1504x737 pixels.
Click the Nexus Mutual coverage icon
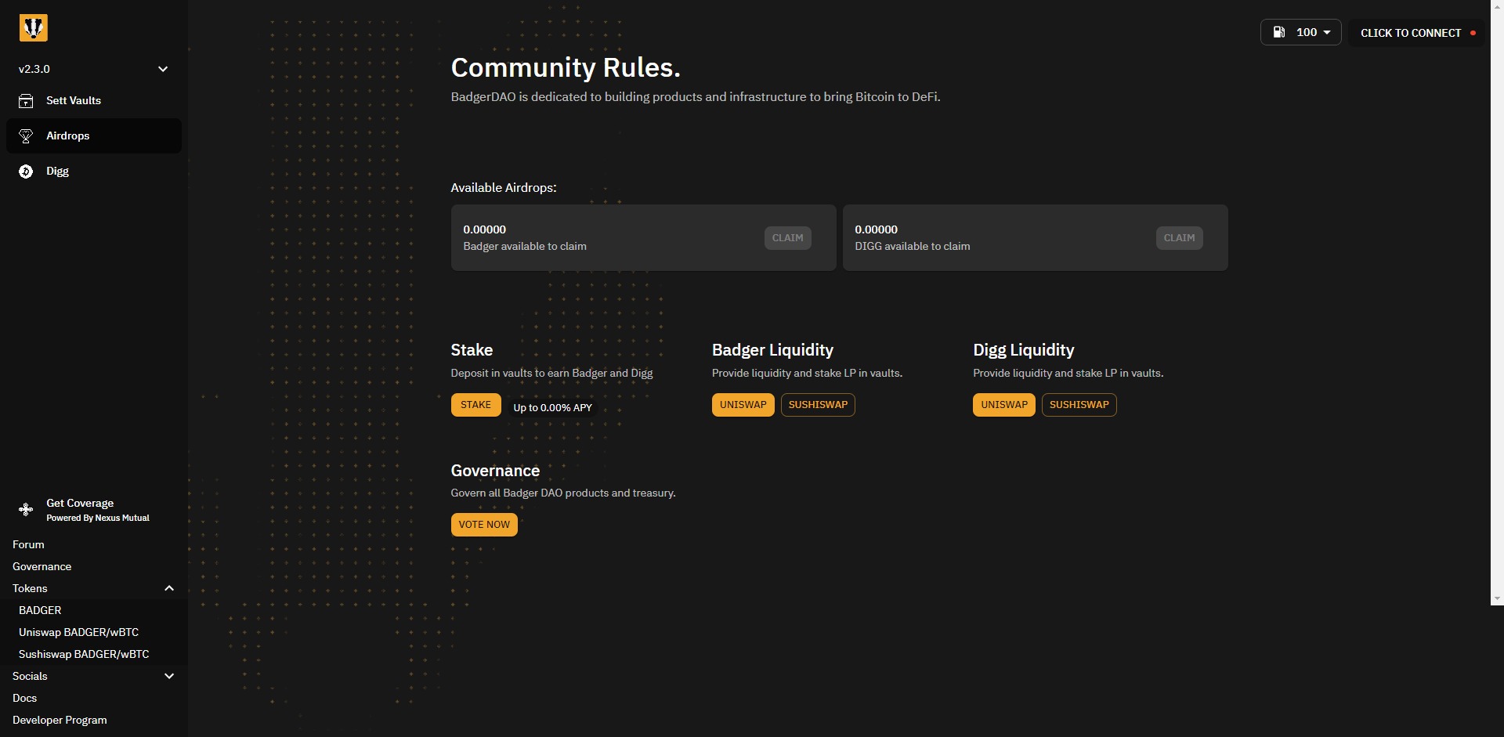point(26,510)
